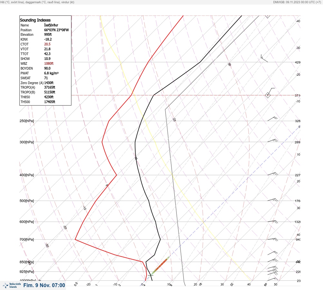The height and width of the screenshot is (290, 323).
Task: Click the Zero Degree (A) value 1430ft
Action: [49, 83]
